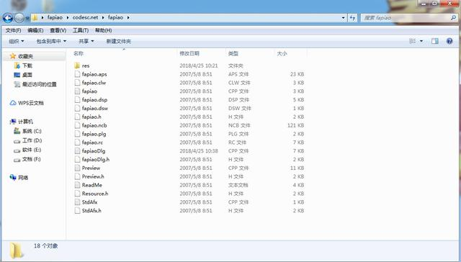This screenshot has width=461, height=262.
Task: Select the fapiao CPP file icon
Action: 77,91
